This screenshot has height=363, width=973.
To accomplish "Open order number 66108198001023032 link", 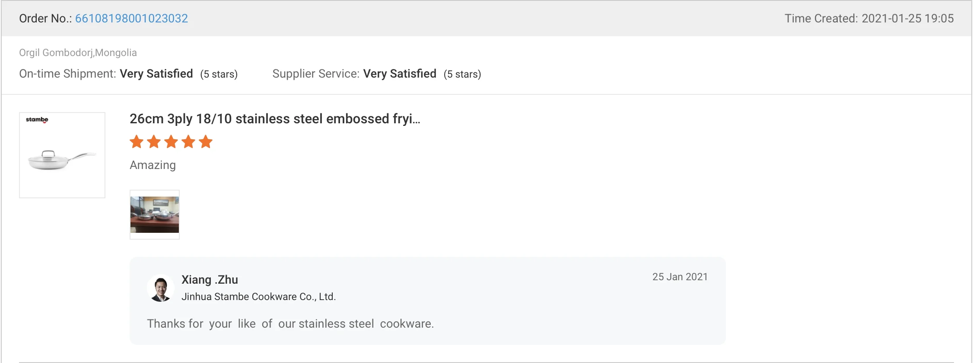I will coord(131,19).
